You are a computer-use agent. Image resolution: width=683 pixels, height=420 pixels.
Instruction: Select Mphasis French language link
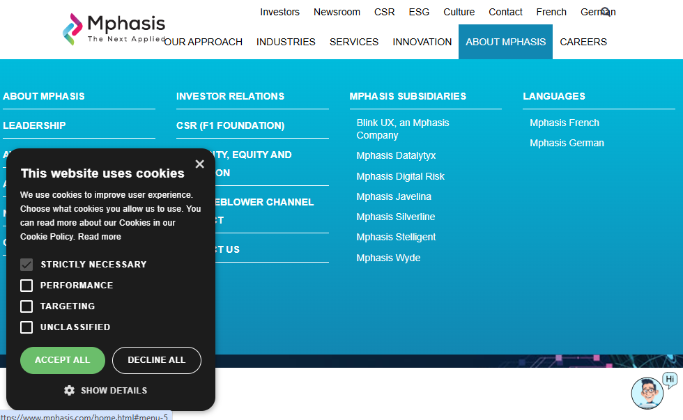(565, 123)
